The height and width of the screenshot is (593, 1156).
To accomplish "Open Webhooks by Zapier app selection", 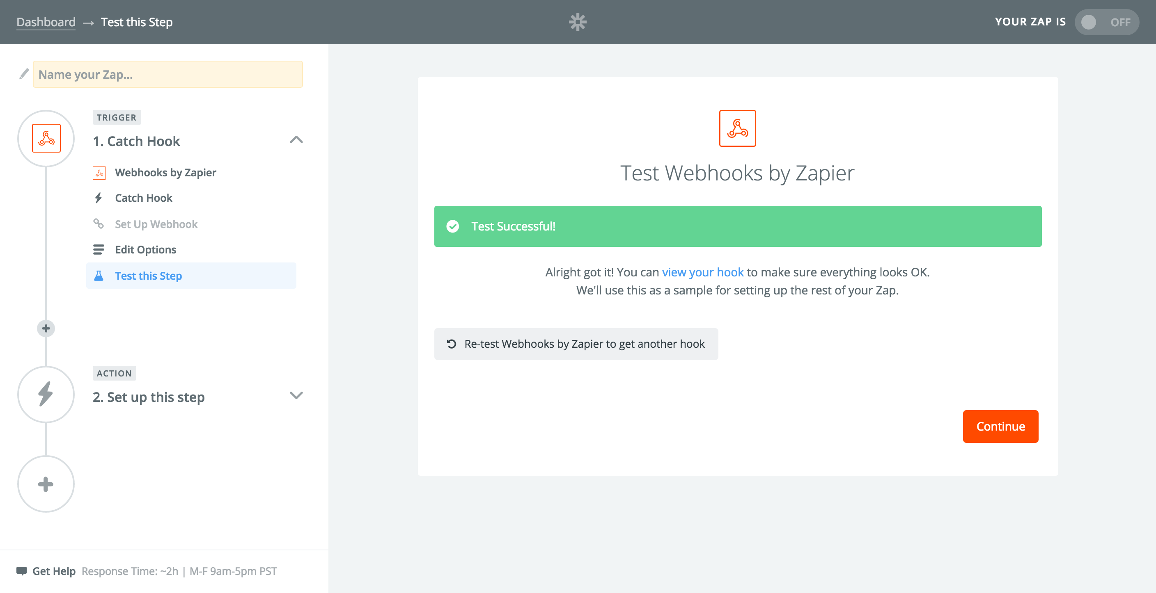I will [x=165, y=173].
